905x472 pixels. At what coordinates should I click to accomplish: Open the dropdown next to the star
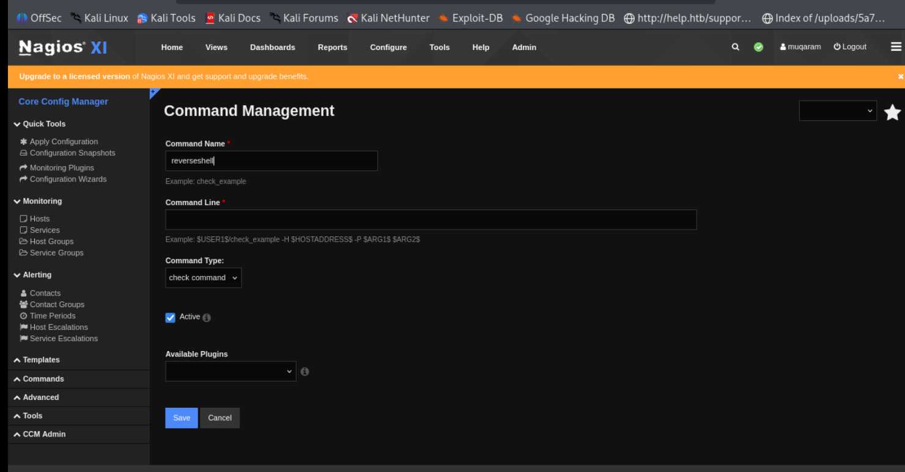(837, 111)
